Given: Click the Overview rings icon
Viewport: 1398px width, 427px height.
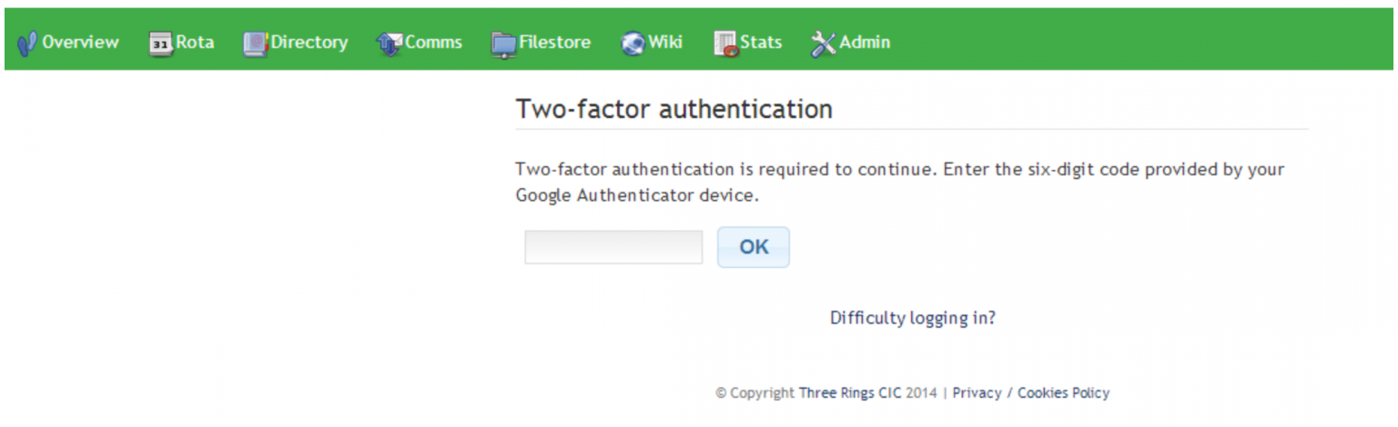Looking at the screenshot, I should tap(27, 43).
